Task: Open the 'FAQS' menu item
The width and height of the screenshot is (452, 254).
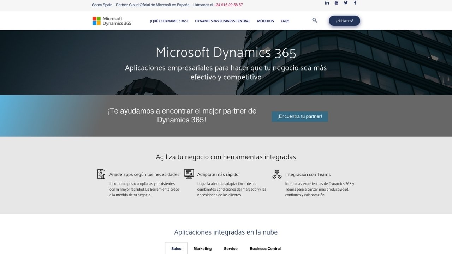Action: coord(285,21)
